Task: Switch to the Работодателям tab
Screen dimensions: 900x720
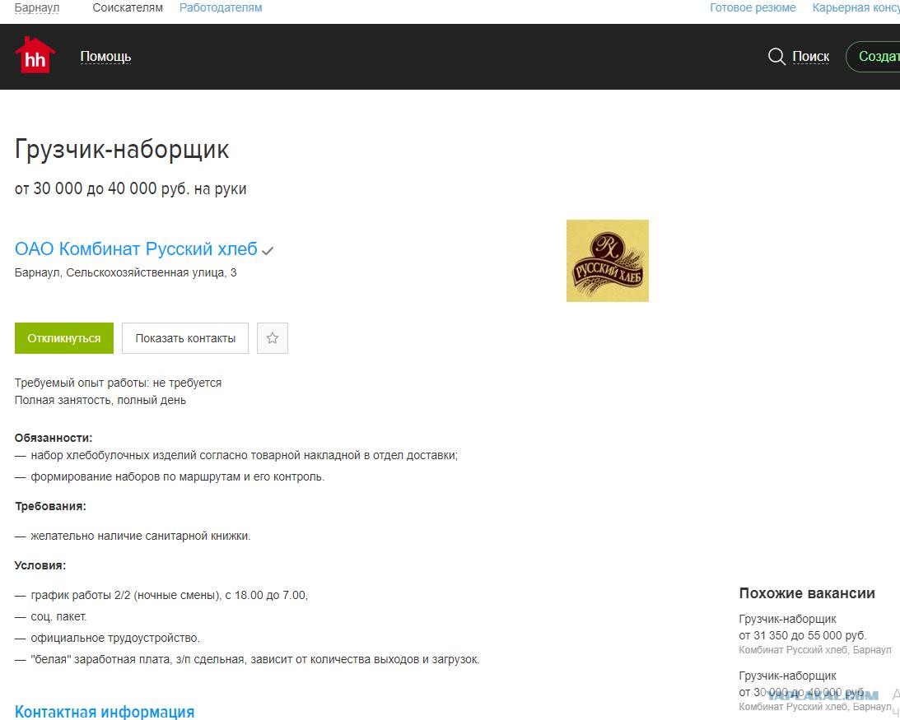Action: 221,8
